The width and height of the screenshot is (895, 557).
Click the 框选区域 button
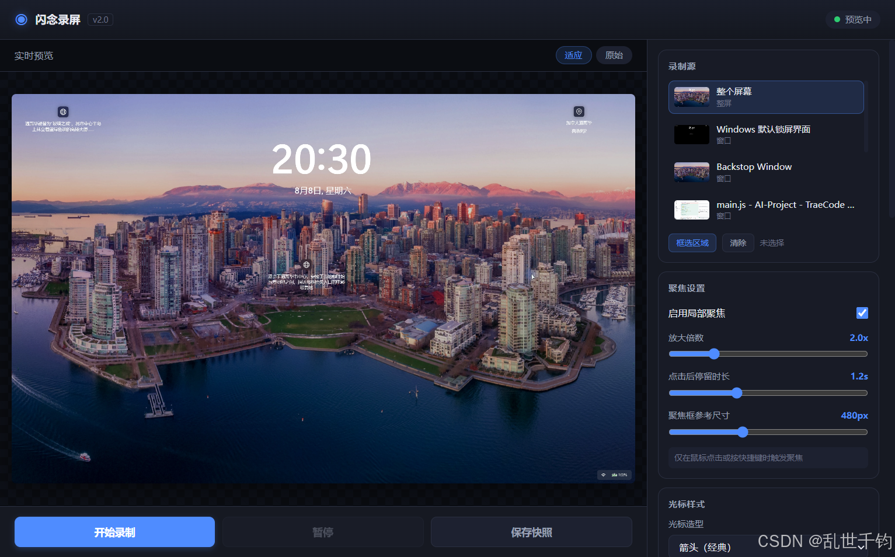[x=692, y=243]
